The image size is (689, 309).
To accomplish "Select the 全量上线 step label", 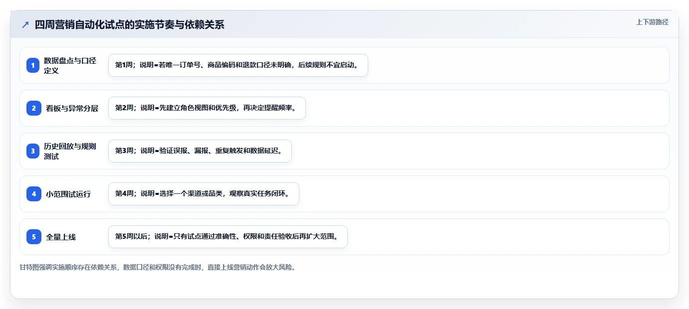I will 61,237.
